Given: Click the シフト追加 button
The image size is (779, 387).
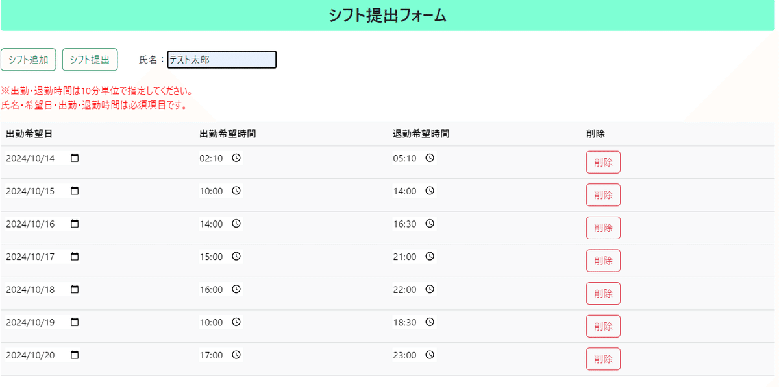Looking at the screenshot, I should click(29, 60).
